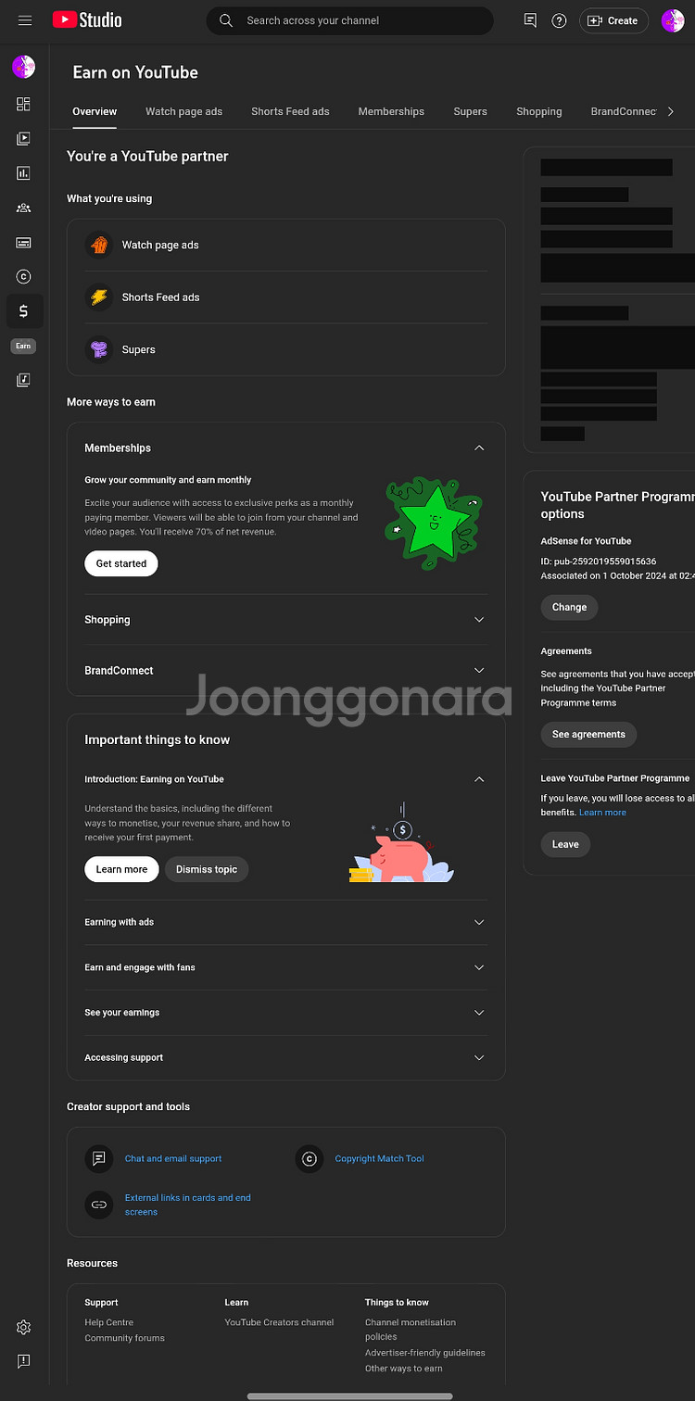Switch to the Overview tab
695x1401 pixels.
pos(95,111)
